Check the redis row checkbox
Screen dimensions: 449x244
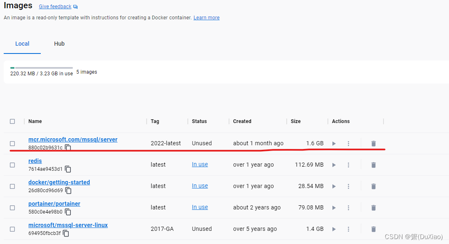(x=12, y=165)
